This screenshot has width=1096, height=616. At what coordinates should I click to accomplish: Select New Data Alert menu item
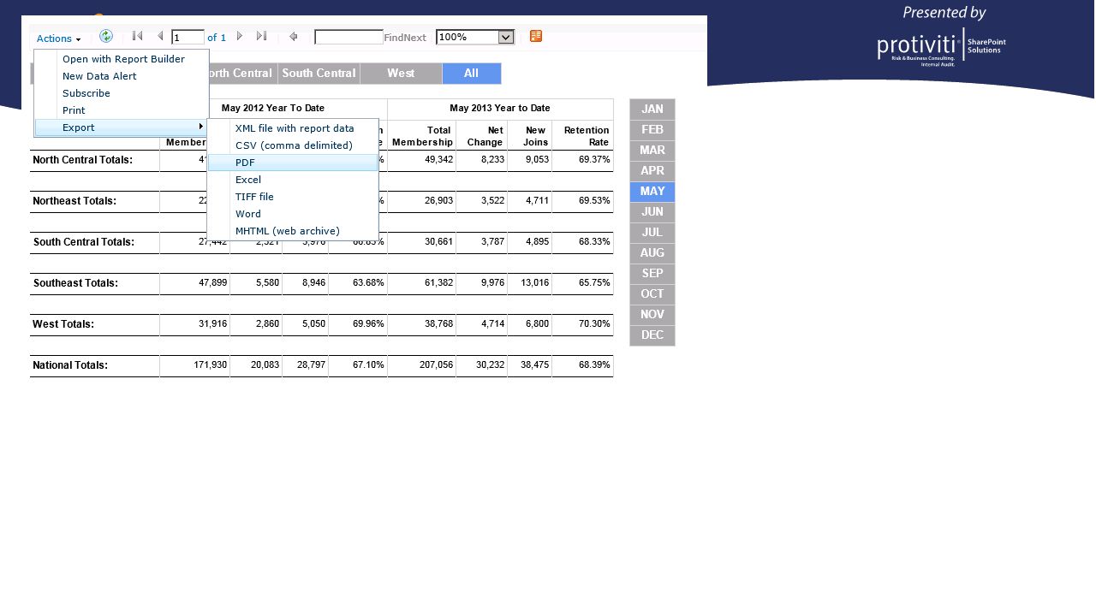(99, 76)
